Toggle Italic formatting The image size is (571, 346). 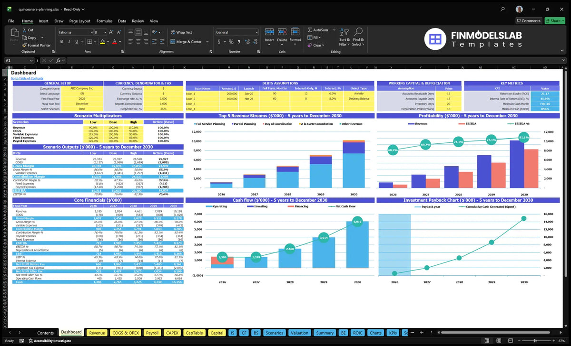(x=69, y=42)
